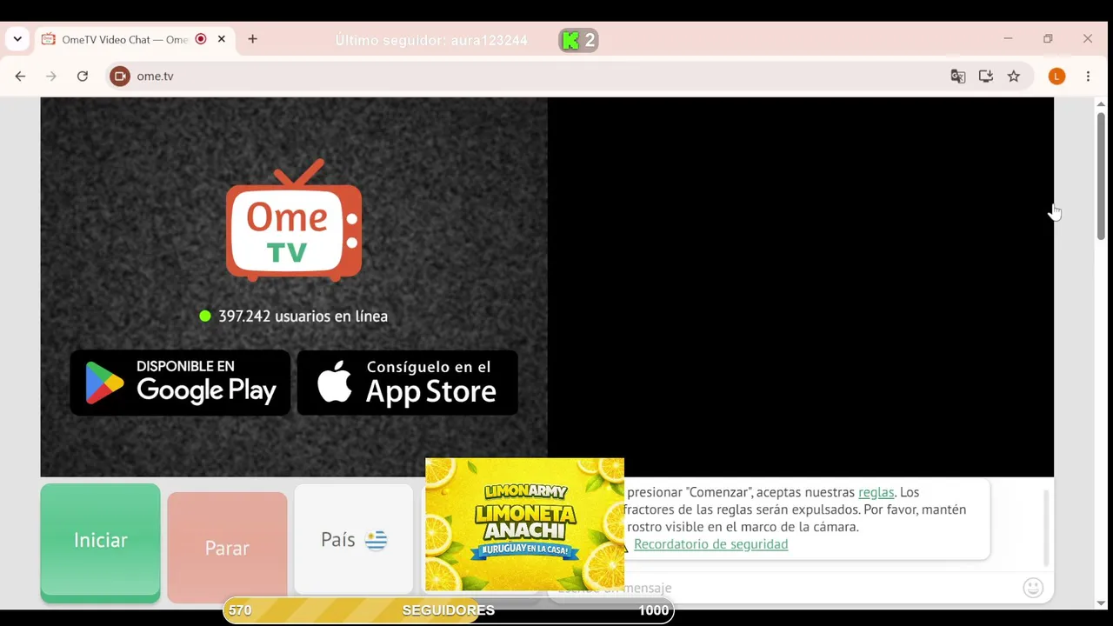Image resolution: width=1113 pixels, height=626 pixels.
Task: Bookmark this page with the star icon
Action: [x=1014, y=77]
